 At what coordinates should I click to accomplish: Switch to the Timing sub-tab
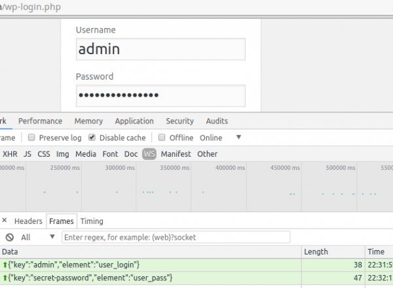click(92, 221)
